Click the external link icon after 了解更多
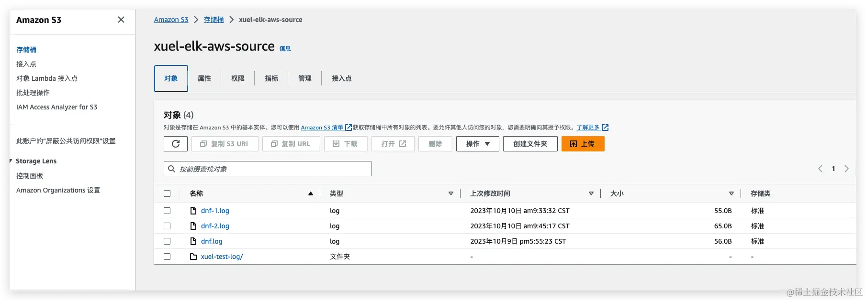The image size is (866, 300). click(x=605, y=128)
